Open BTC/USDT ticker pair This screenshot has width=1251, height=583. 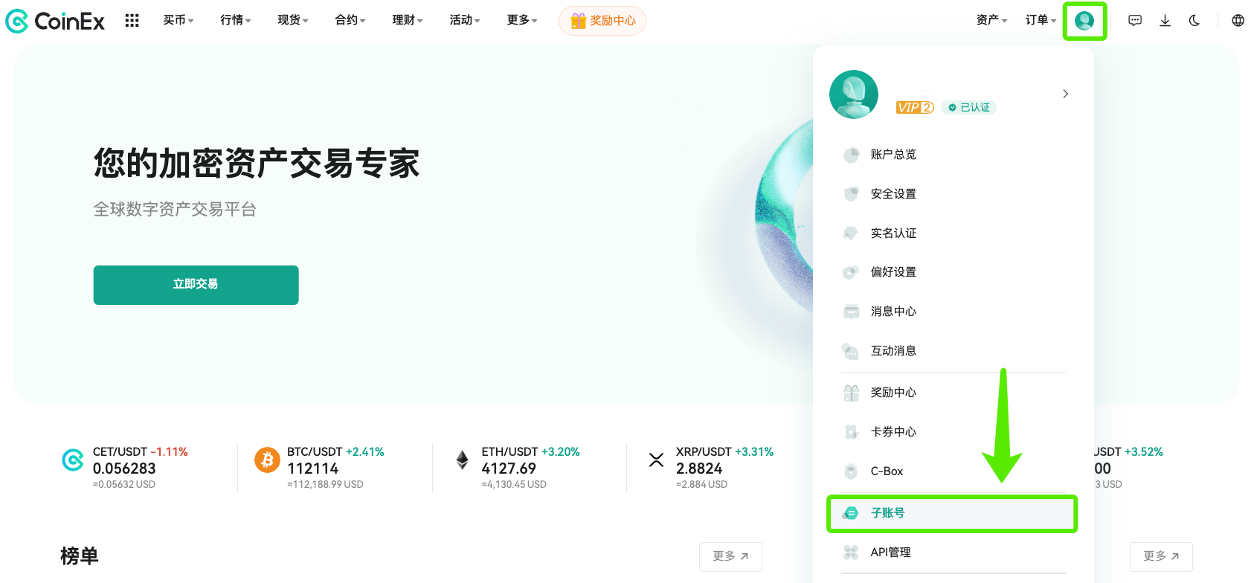[x=315, y=452]
